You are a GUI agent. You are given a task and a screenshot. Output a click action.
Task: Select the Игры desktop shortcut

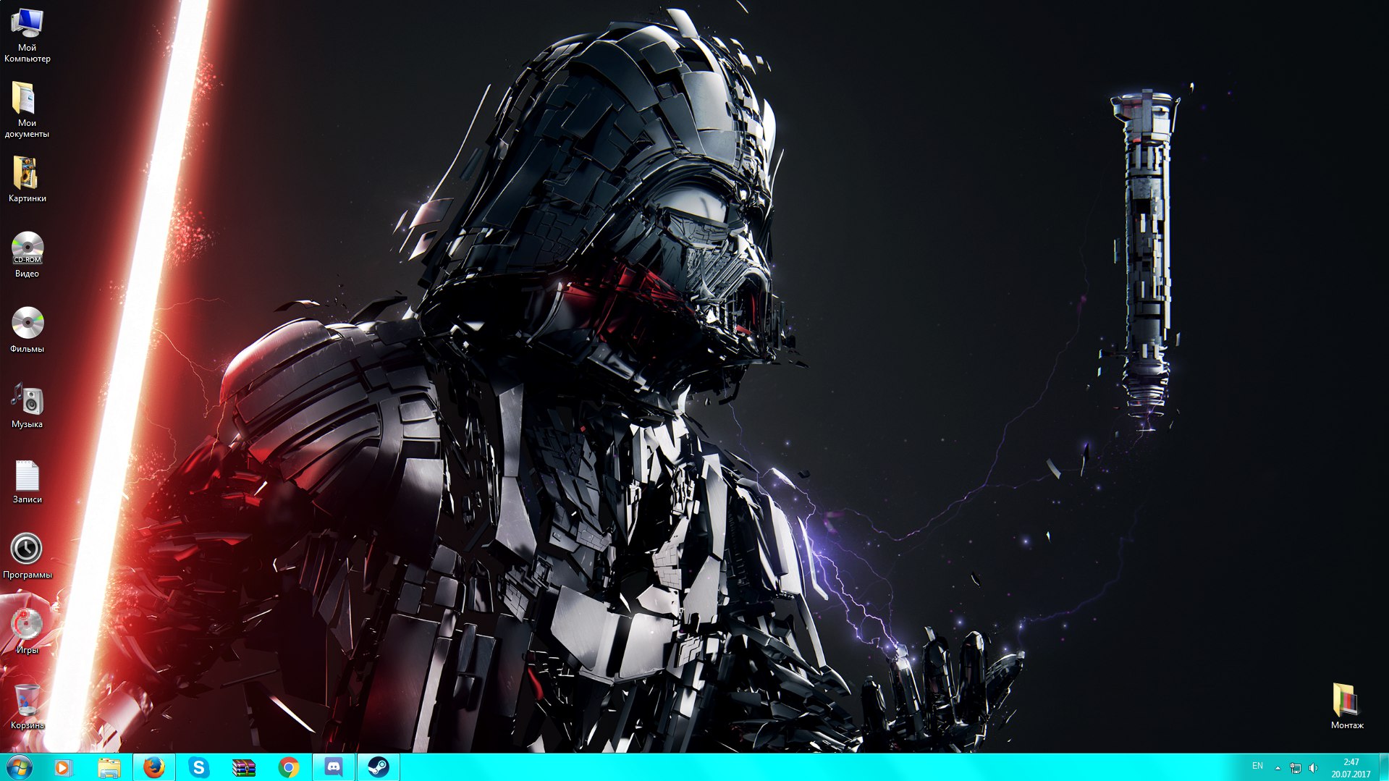(27, 625)
